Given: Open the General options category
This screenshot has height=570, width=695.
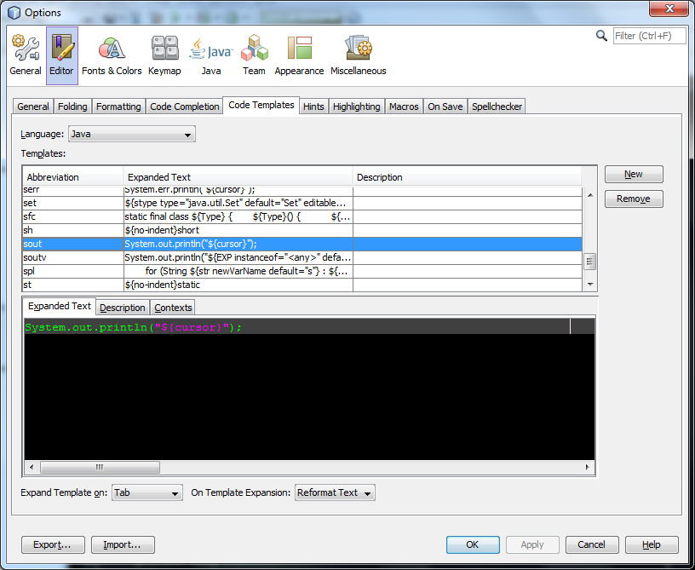Looking at the screenshot, I should pos(25,51).
